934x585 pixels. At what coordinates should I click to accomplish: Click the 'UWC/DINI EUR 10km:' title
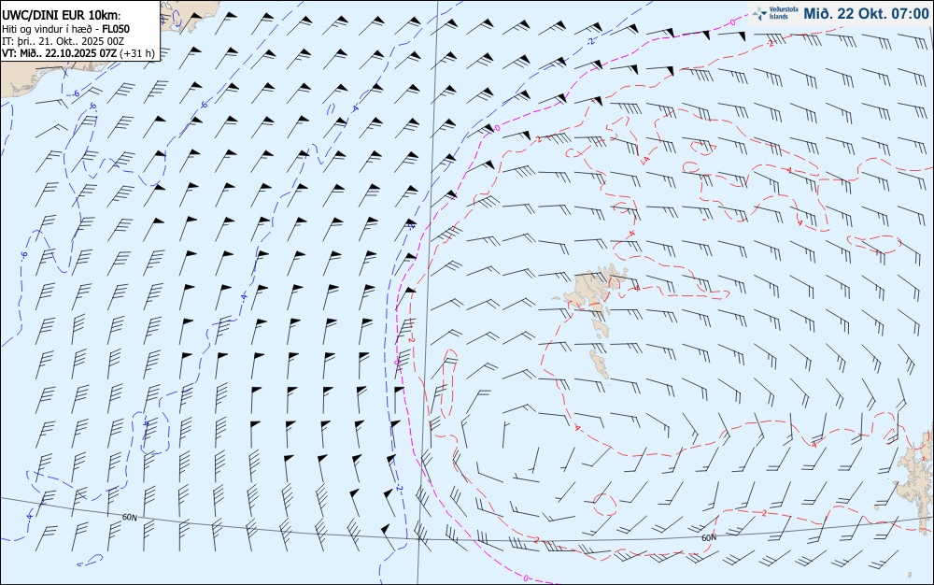(x=62, y=16)
